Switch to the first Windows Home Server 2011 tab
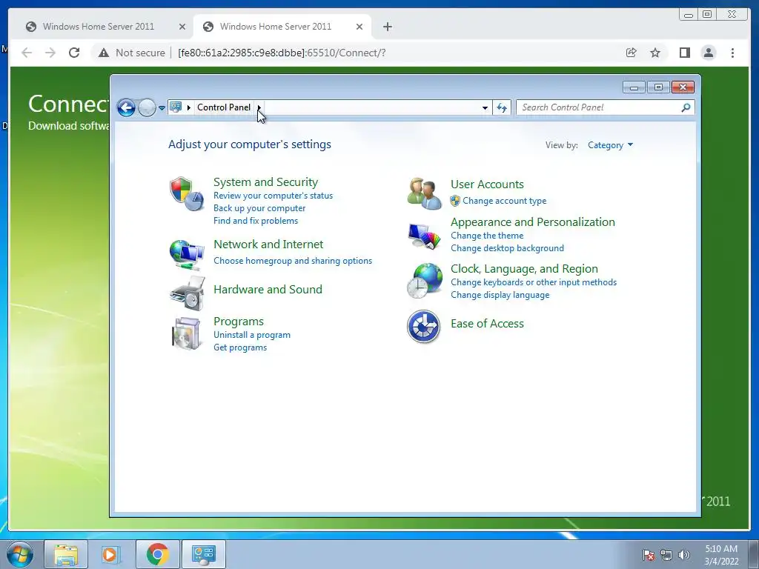759x569 pixels. click(x=99, y=27)
